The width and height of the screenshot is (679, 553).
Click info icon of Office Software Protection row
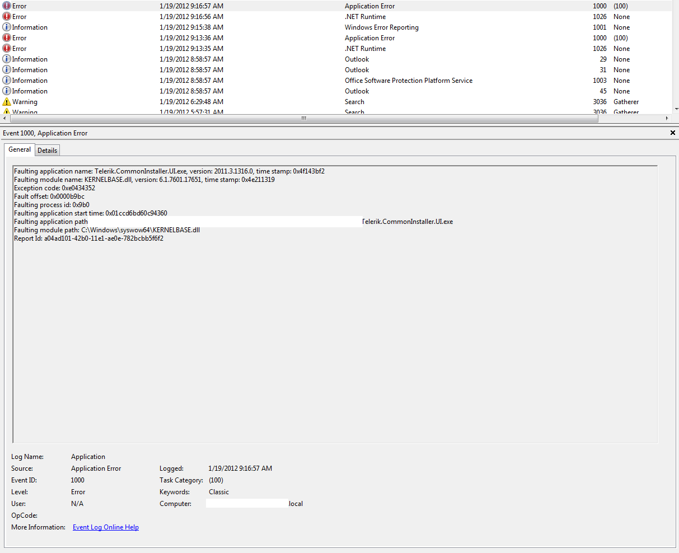tap(7, 81)
